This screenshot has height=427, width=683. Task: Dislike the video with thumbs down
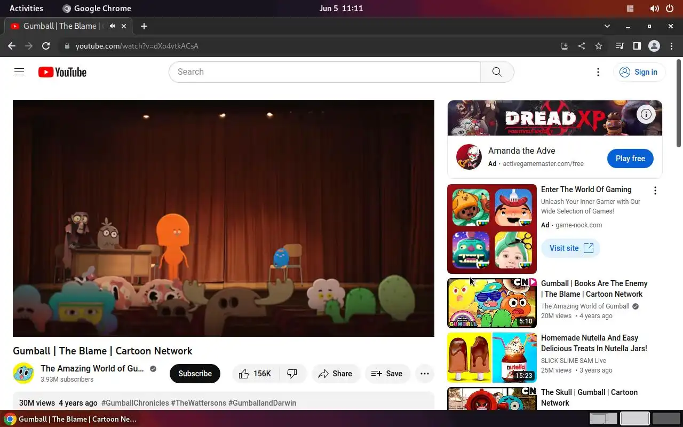pyautogui.click(x=292, y=374)
